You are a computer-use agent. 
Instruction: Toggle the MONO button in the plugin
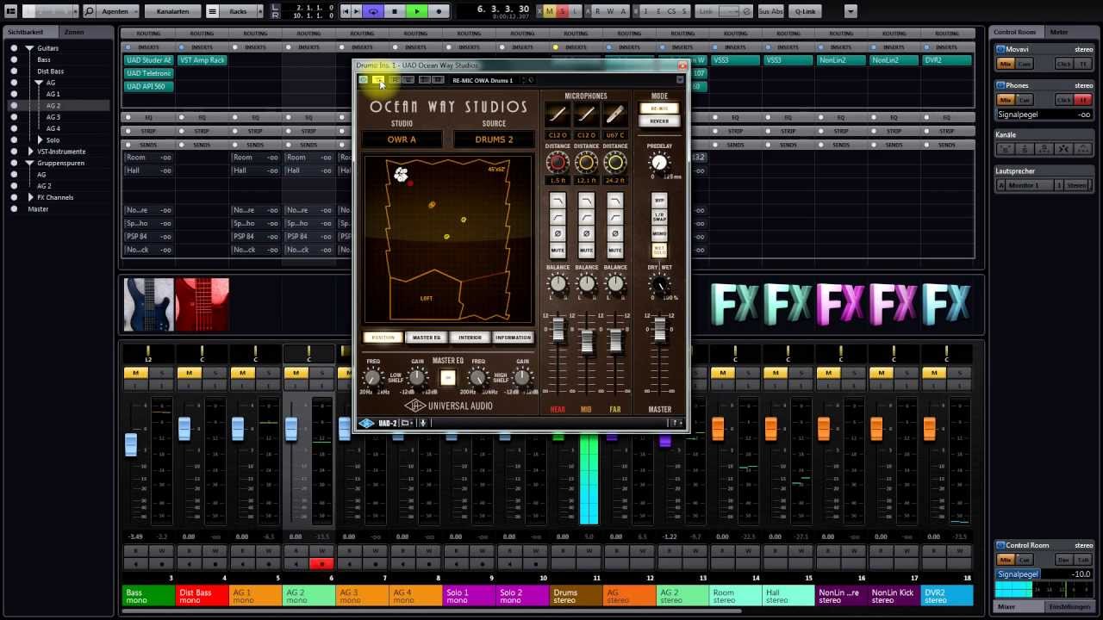[659, 233]
